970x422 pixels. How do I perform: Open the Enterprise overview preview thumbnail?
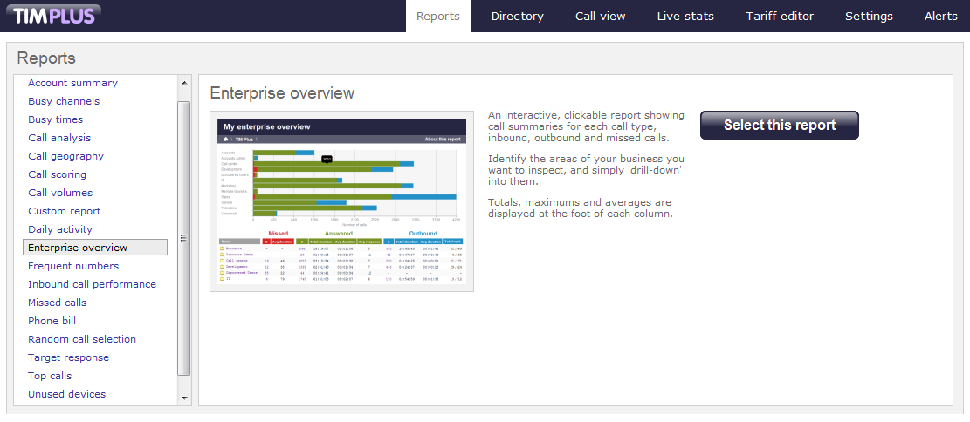341,201
